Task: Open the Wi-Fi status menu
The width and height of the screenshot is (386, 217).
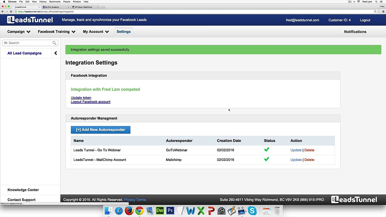Action: point(359,2)
